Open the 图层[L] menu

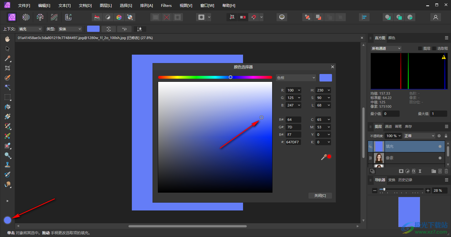(x=106, y=6)
